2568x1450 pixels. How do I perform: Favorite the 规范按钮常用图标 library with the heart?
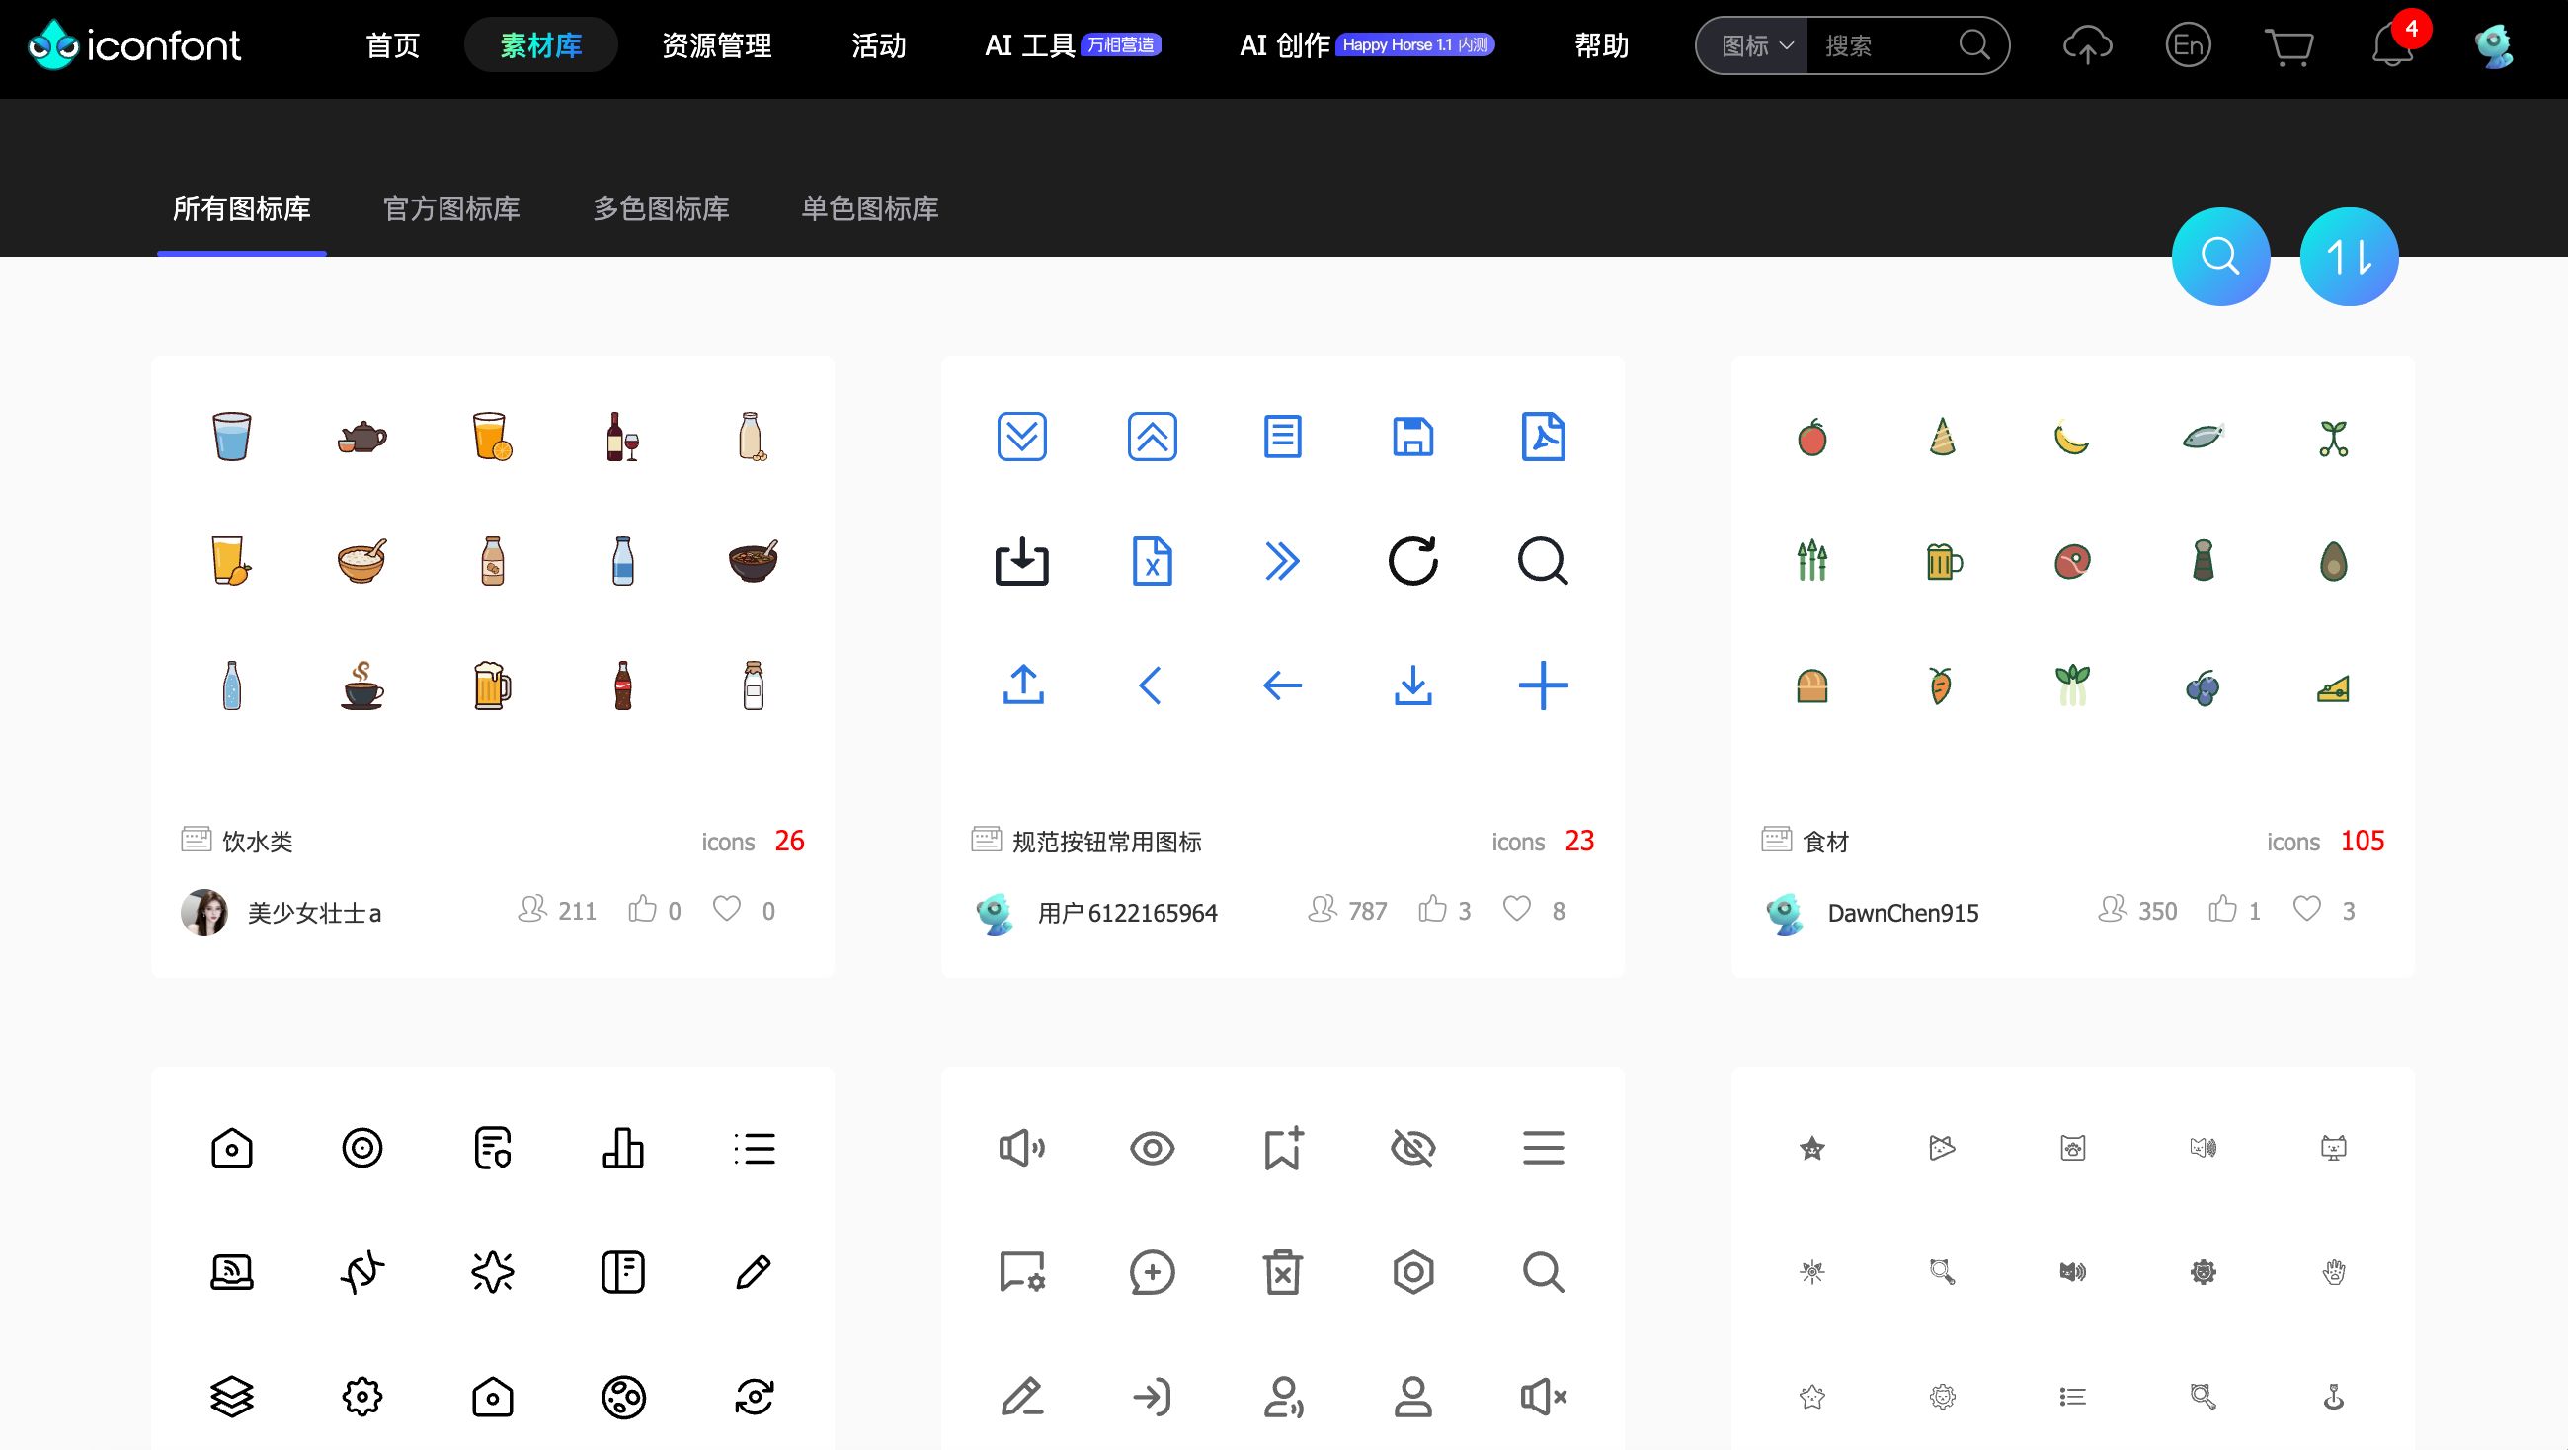click(x=1516, y=909)
